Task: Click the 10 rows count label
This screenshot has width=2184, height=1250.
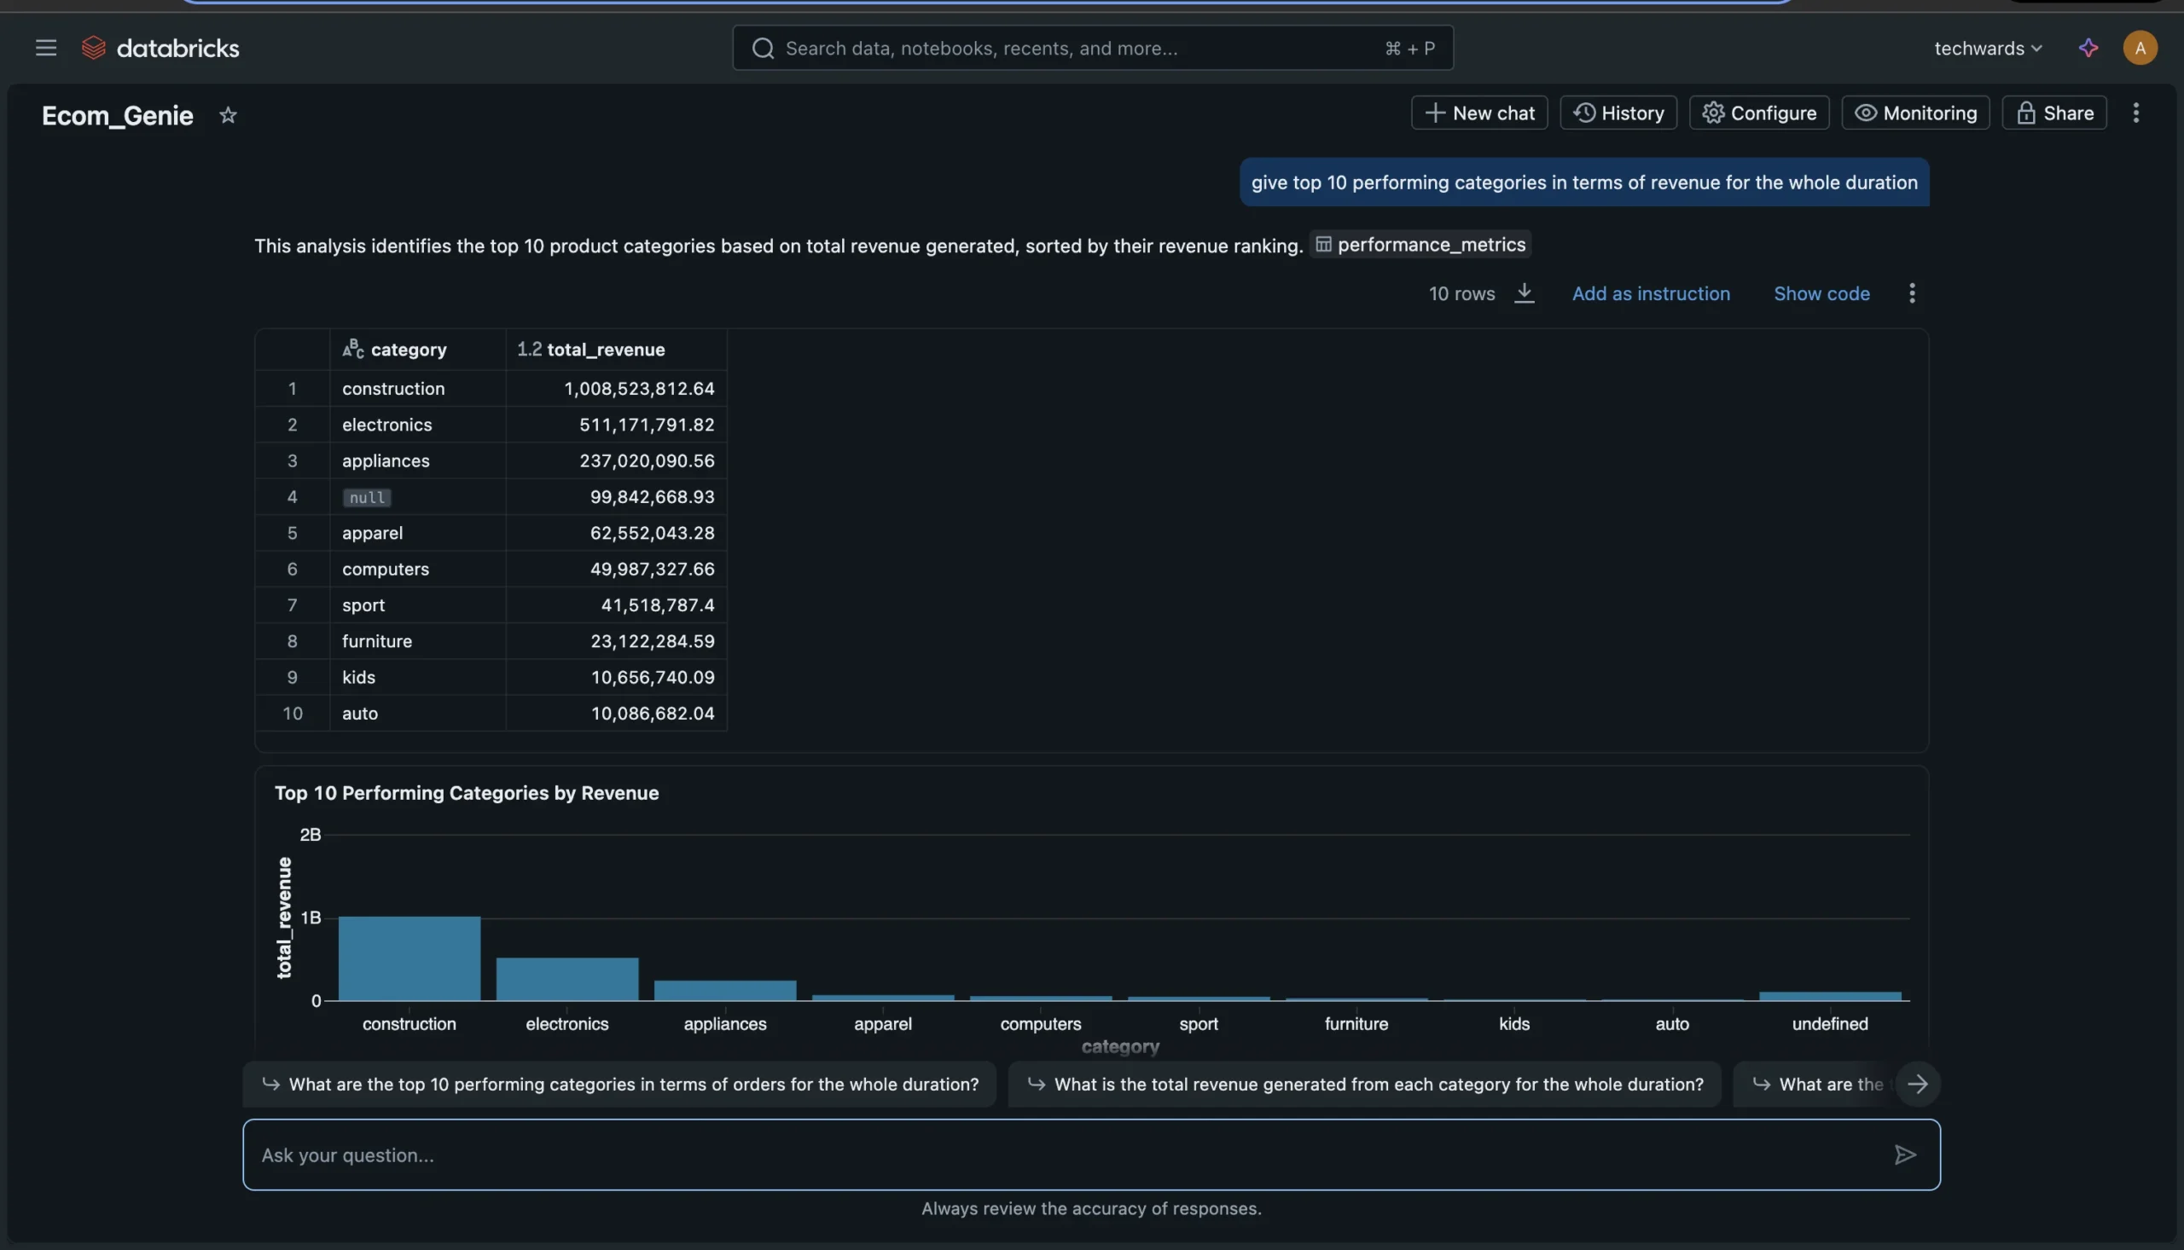Action: click(1461, 293)
